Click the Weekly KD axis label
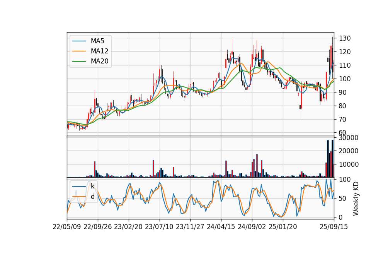This screenshot has width=371, height=267. (x=356, y=199)
